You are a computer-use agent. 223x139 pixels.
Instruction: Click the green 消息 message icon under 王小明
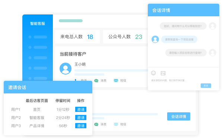pos(96,81)
